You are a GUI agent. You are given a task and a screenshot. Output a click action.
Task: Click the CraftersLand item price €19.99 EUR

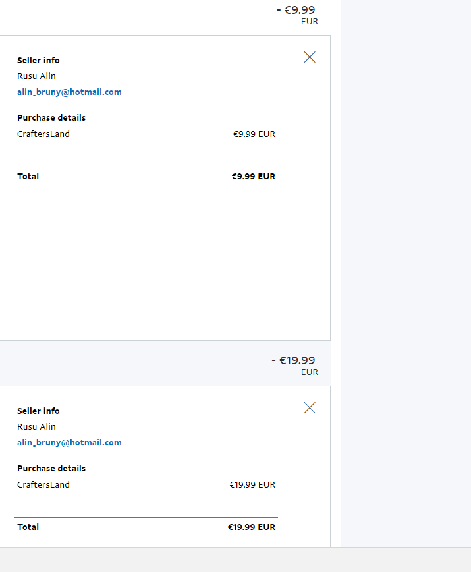pyautogui.click(x=252, y=485)
